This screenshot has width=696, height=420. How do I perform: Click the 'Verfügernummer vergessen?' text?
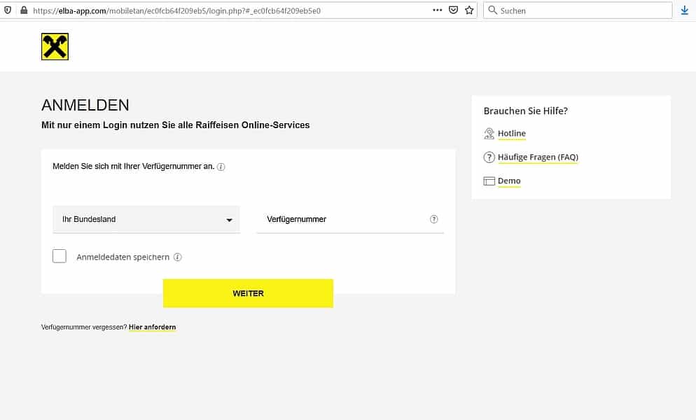pos(84,327)
